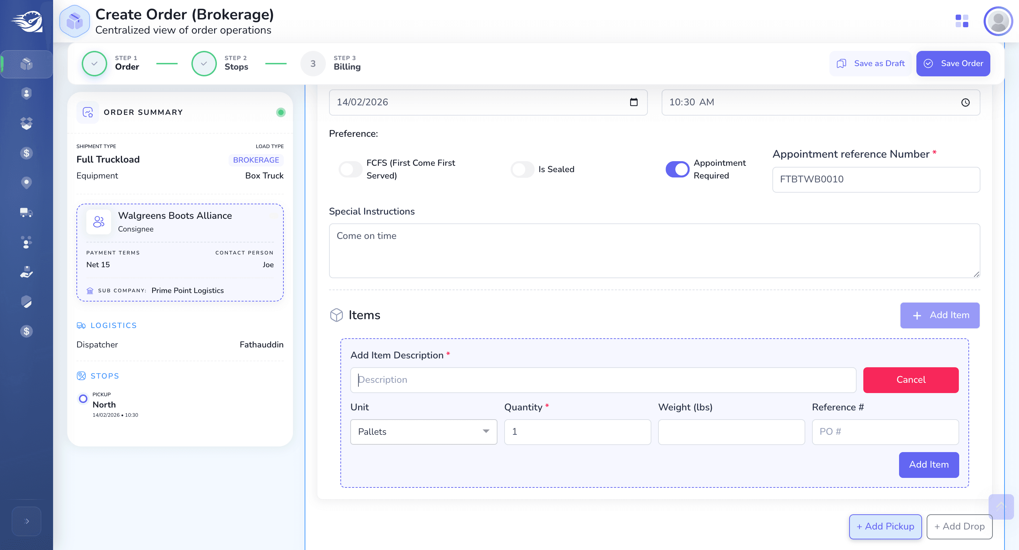Click the BROKERAGE load type badge

pos(256,160)
